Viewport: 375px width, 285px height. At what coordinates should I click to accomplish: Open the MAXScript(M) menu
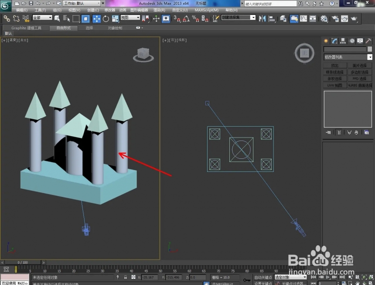(207, 10)
